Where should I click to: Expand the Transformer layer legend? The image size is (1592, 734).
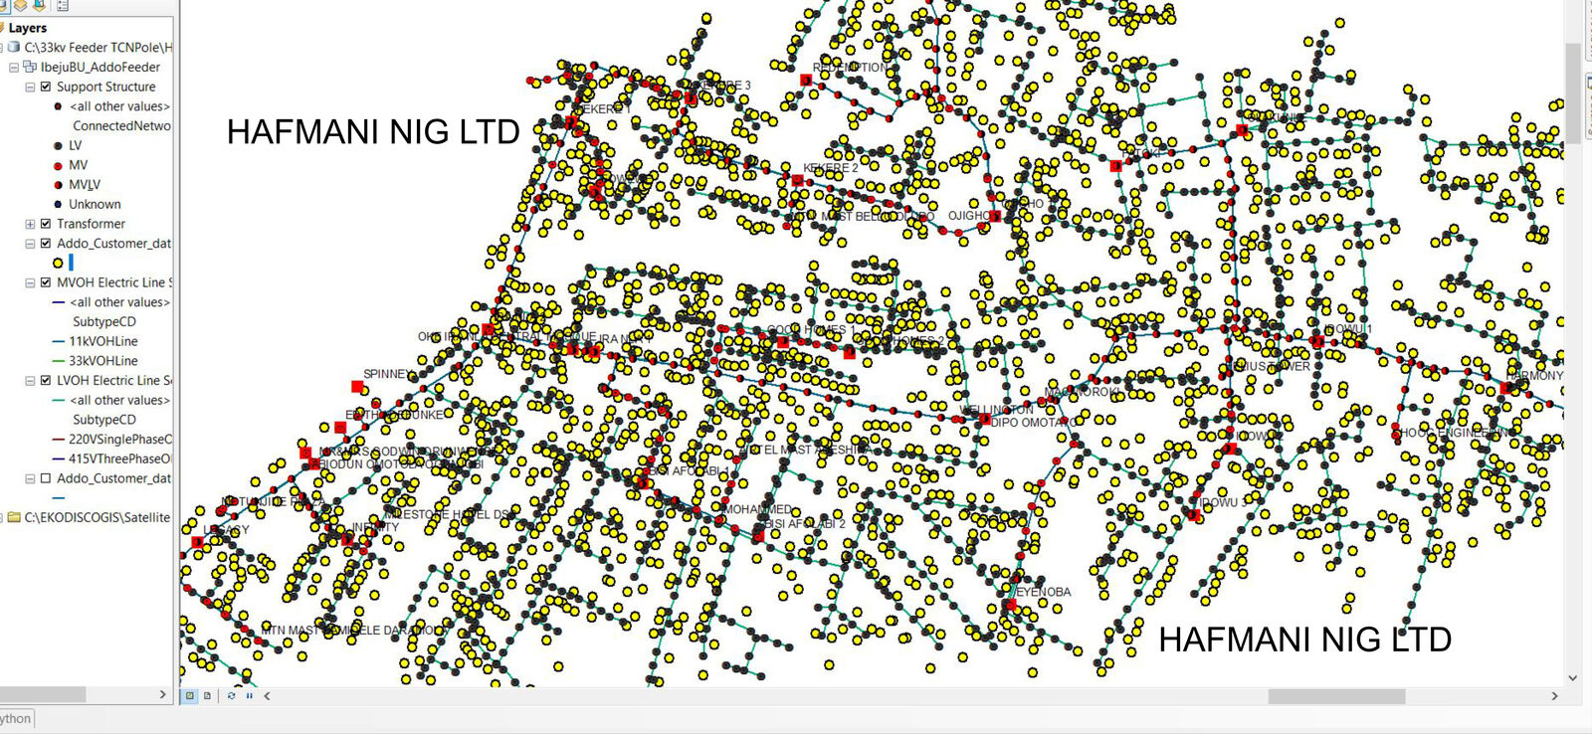pos(30,224)
